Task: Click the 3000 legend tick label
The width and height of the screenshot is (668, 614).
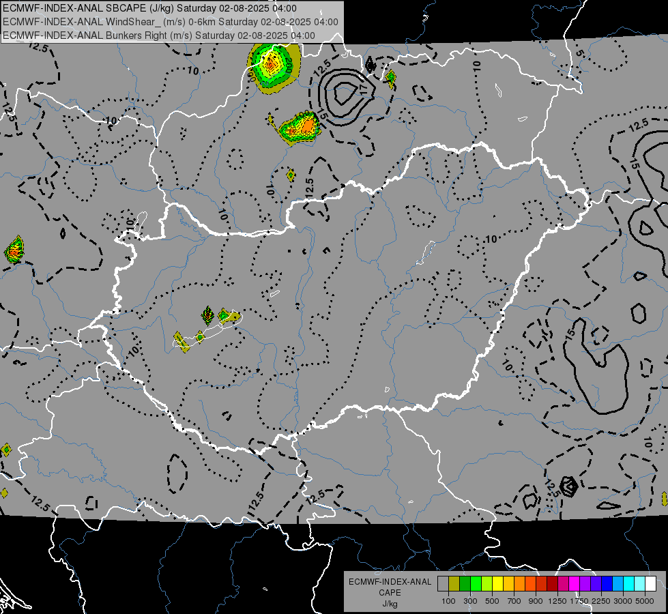Action: (623, 601)
